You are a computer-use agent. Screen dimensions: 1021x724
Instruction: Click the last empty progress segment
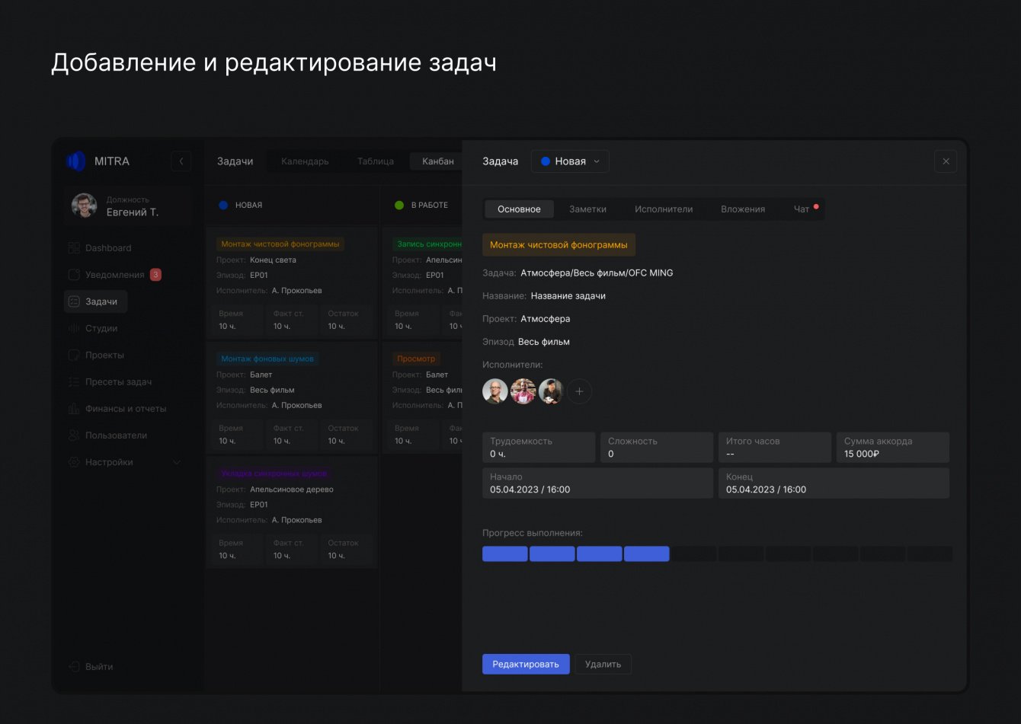pyautogui.click(x=930, y=554)
